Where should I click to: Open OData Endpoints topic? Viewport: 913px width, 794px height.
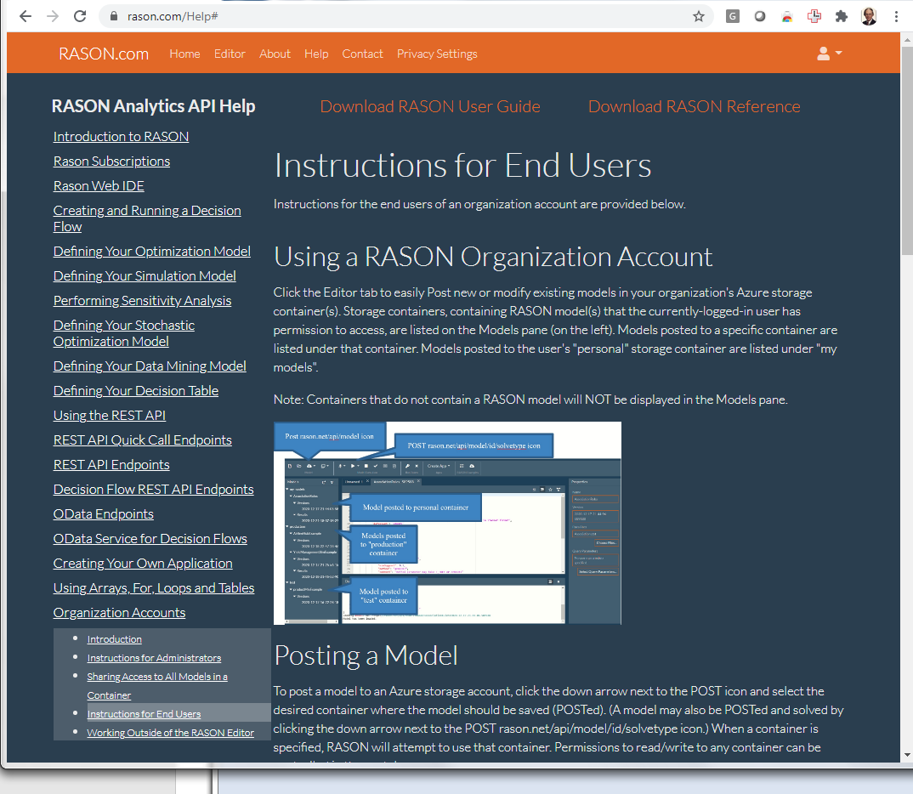(103, 514)
